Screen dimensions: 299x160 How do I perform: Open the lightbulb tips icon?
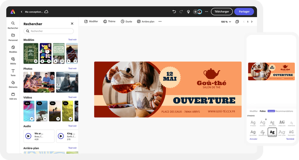[x=188, y=12]
